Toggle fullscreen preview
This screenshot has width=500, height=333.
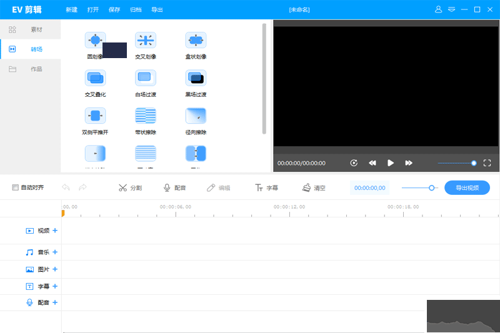[x=487, y=163]
